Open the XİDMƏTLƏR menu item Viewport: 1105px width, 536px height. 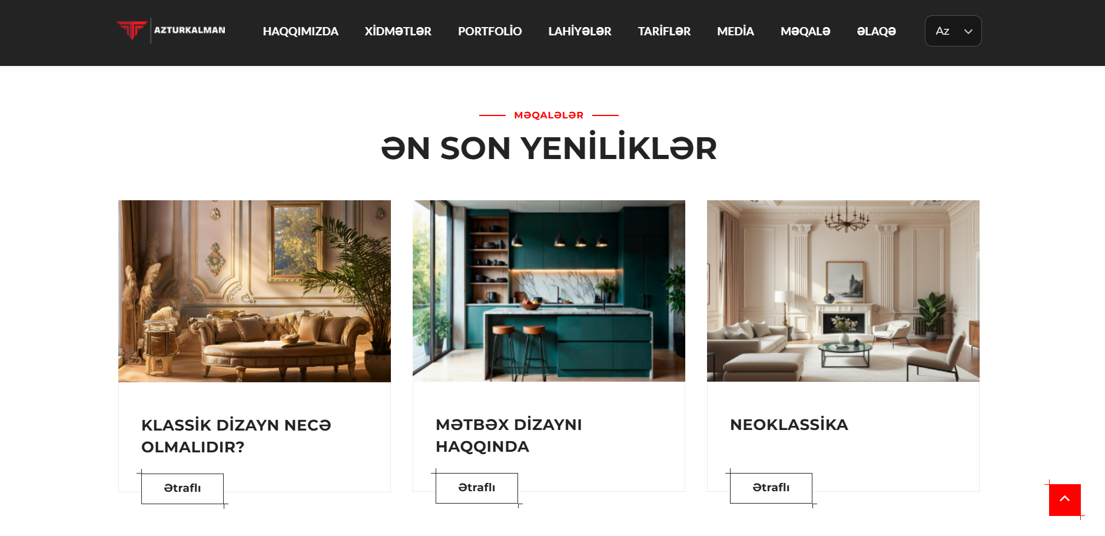(398, 31)
